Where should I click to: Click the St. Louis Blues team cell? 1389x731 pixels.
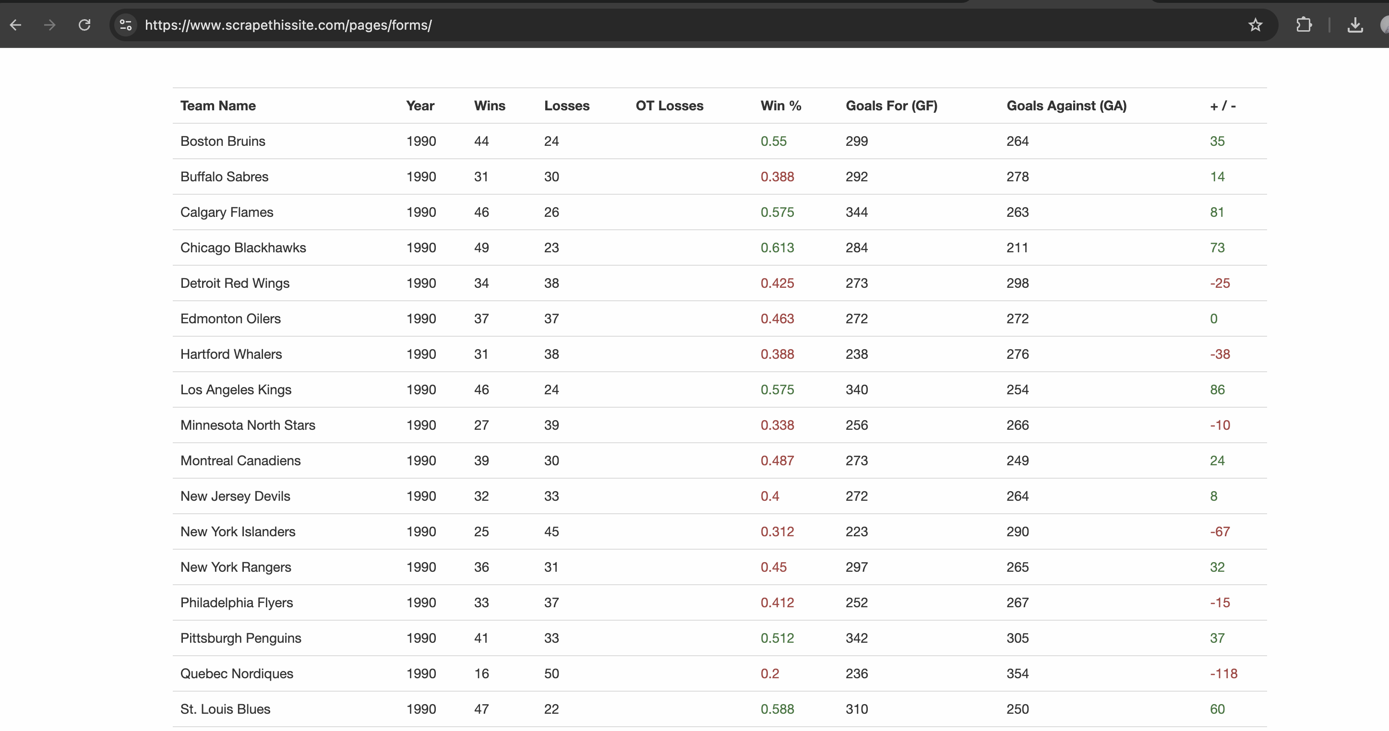point(225,709)
